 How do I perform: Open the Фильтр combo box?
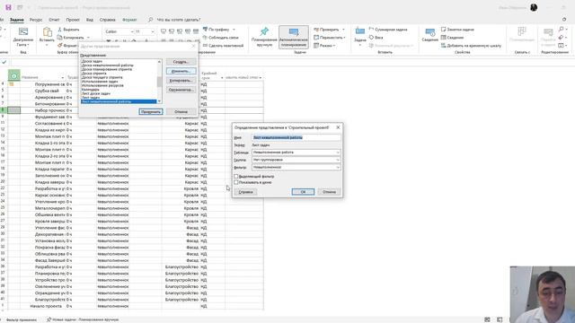click(296, 168)
